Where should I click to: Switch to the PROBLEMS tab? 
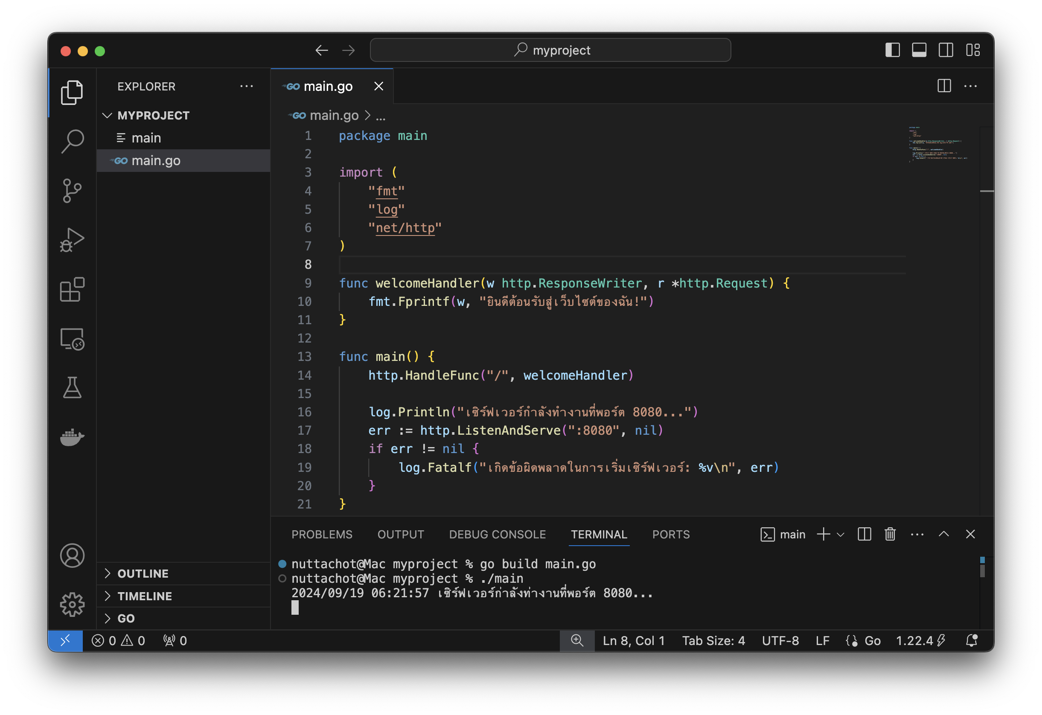322,534
